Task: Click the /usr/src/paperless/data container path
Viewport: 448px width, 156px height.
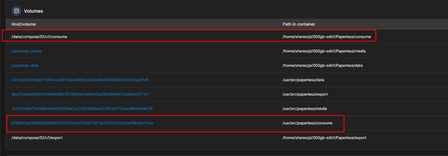Action: [303, 80]
